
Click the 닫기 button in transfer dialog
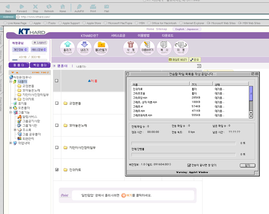[247, 165]
